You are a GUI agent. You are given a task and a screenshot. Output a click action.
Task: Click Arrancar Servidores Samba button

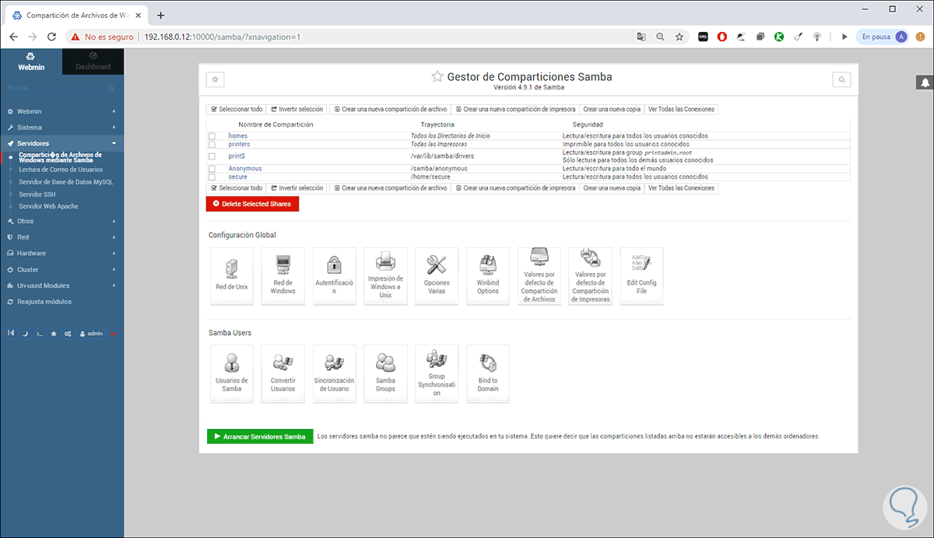point(260,437)
